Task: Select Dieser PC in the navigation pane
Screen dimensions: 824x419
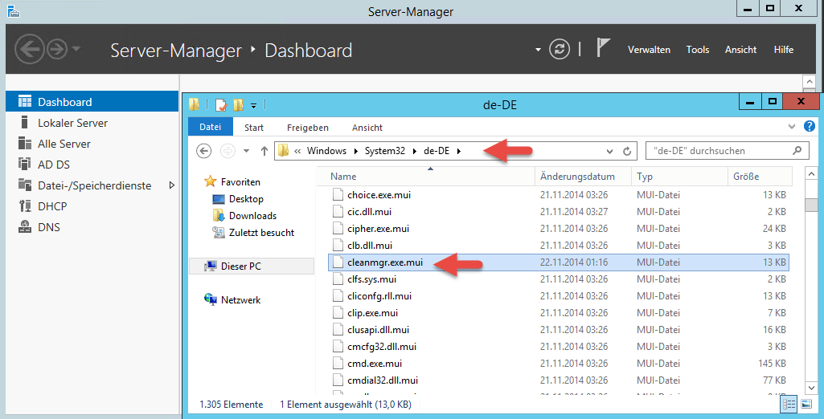Action: (240, 266)
